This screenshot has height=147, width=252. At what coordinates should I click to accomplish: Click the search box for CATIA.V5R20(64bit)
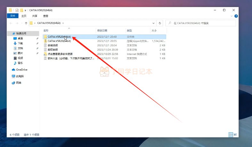tap(201, 23)
